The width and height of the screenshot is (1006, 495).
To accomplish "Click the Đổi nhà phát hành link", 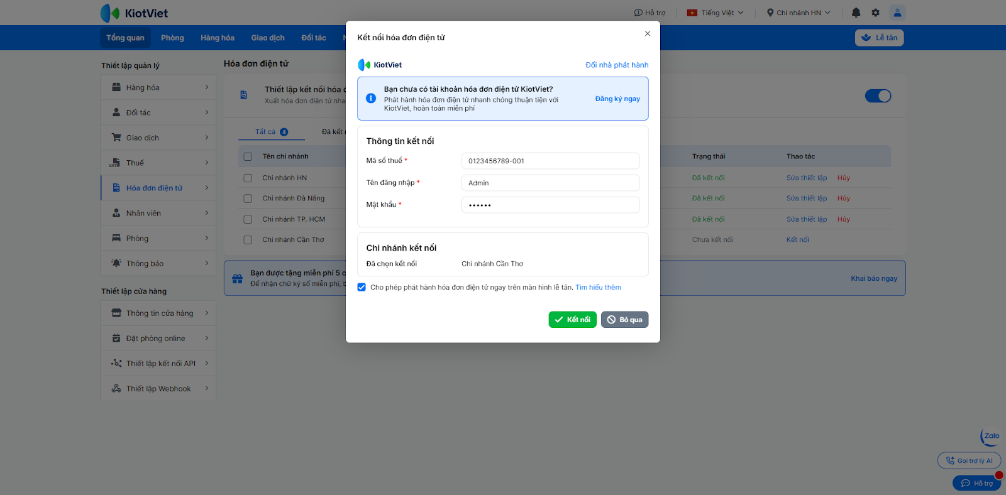I will [x=617, y=65].
